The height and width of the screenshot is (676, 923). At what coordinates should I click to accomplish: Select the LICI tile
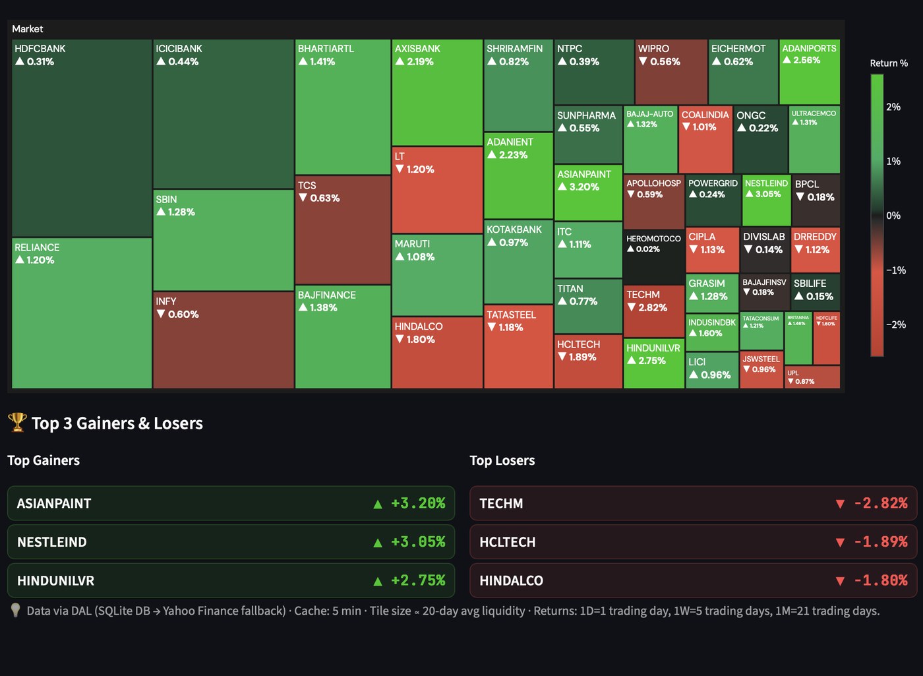tap(712, 371)
